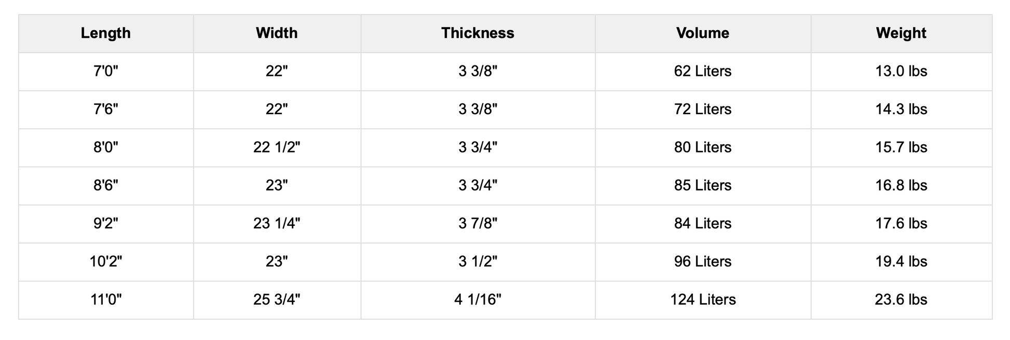Click the 62 Liters volume cell
Viewport: 1010px width, 340px height.
click(702, 71)
